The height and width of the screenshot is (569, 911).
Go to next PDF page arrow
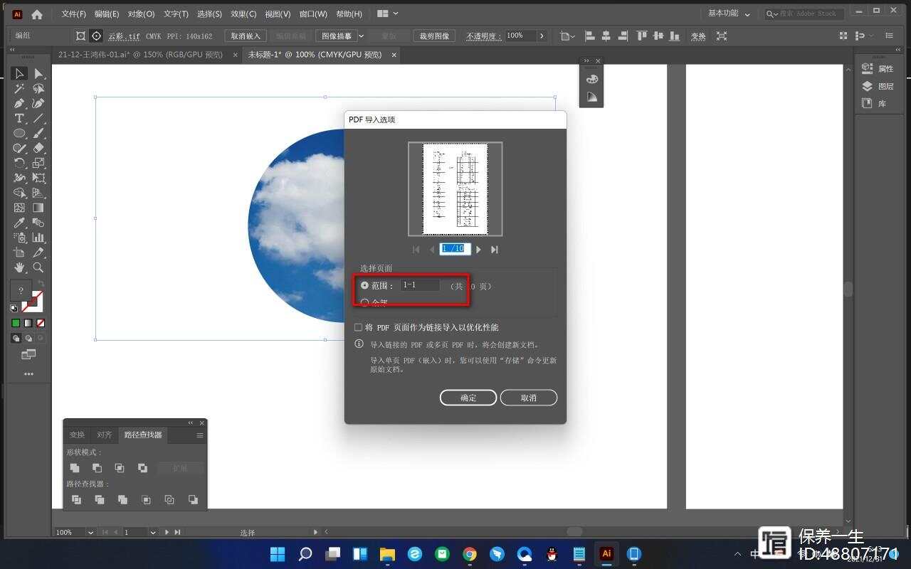478,250
